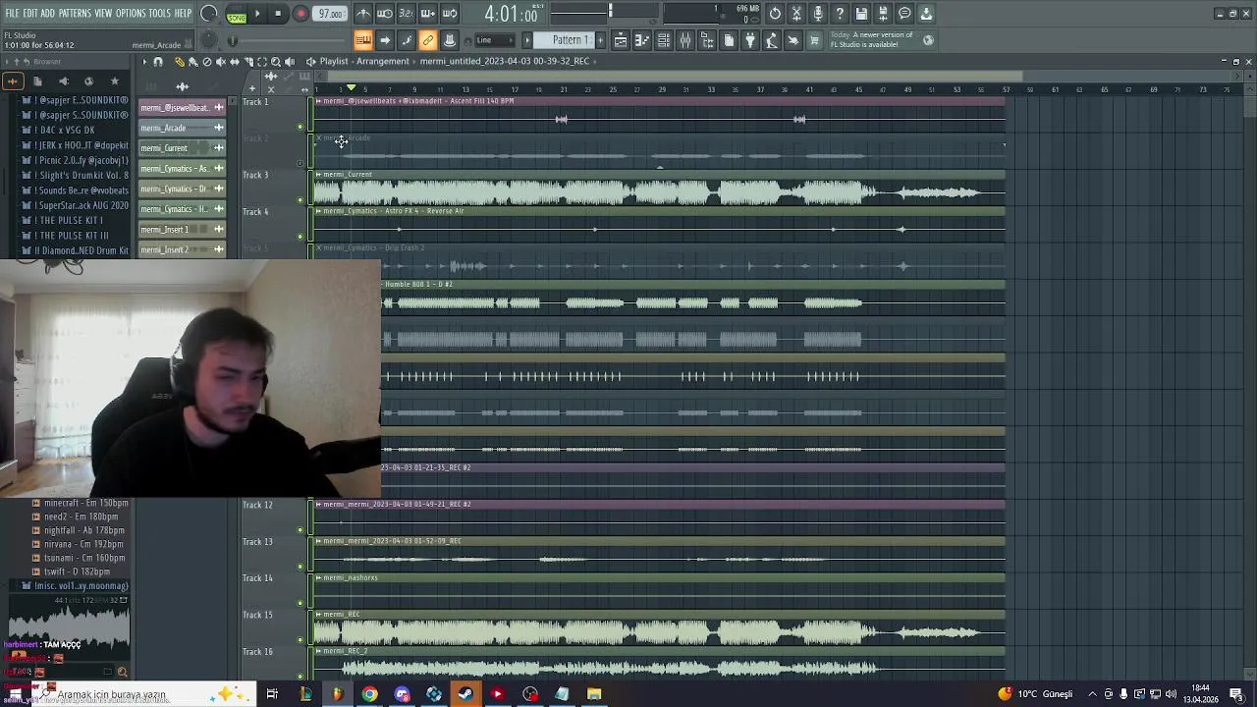Image resolution: width=1257 pixels, height=707 pixels.
Task: Open the shopping cart content library icon
Action: pos(814,40)
